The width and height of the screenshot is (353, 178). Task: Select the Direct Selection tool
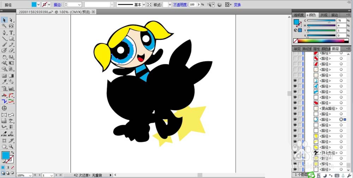pyautogui.click(x=11, y=20)
